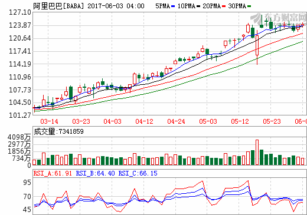The image size is (307, 215).
Task: Click the 4098万 volume axis label
Action: 19,137
